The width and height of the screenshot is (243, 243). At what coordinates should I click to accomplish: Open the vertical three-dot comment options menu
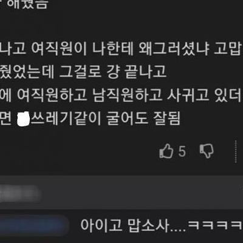(x=236, y=151)
